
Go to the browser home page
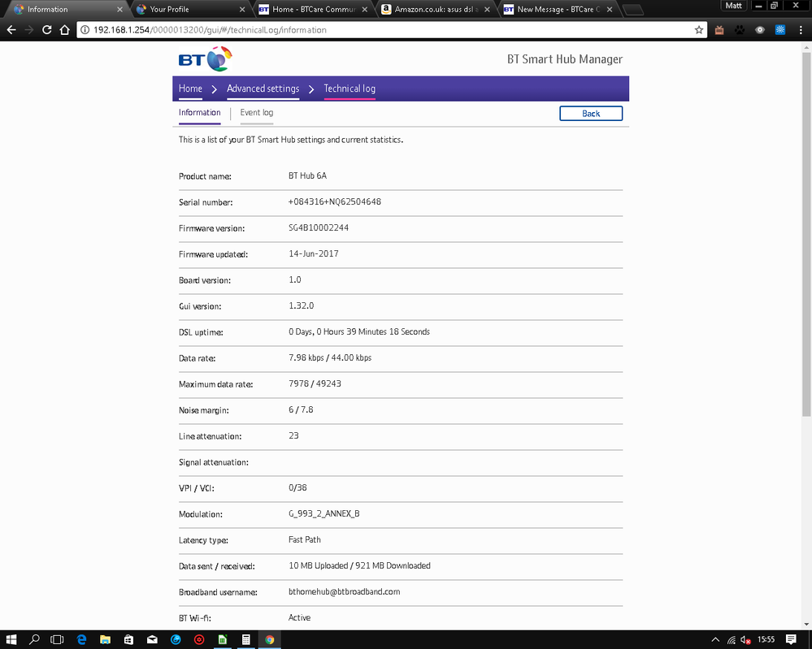(x=64, y=30)
